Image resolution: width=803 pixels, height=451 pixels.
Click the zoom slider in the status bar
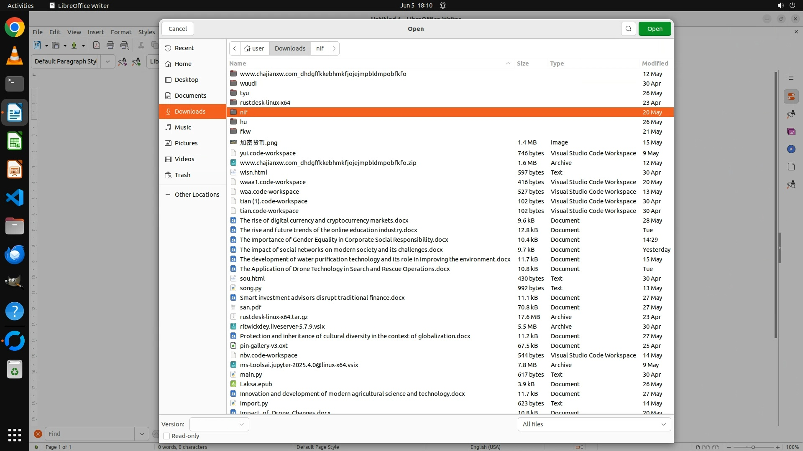click(753, 447)
